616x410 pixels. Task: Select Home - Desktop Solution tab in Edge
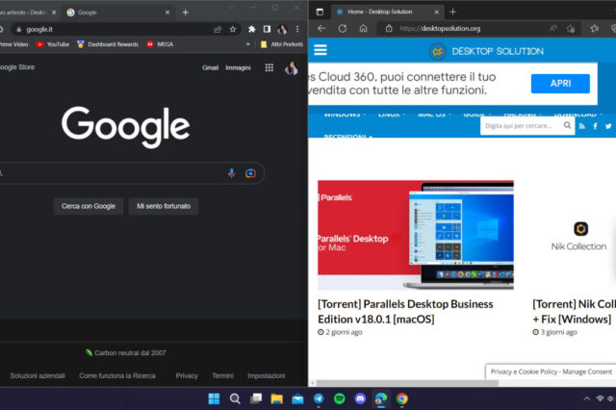pos(387,12)
